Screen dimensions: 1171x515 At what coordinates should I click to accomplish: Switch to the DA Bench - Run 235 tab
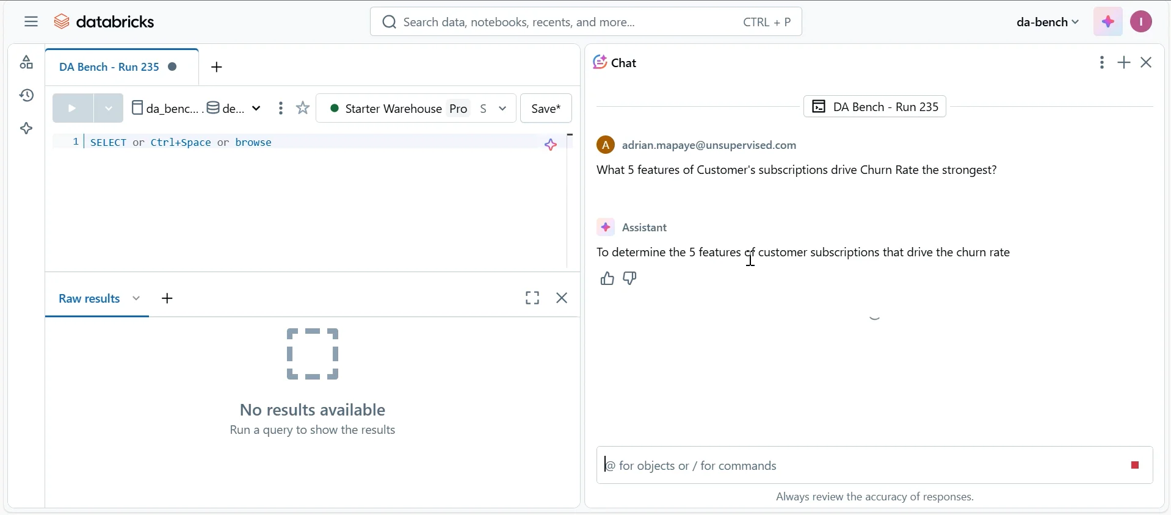(111, 67)
